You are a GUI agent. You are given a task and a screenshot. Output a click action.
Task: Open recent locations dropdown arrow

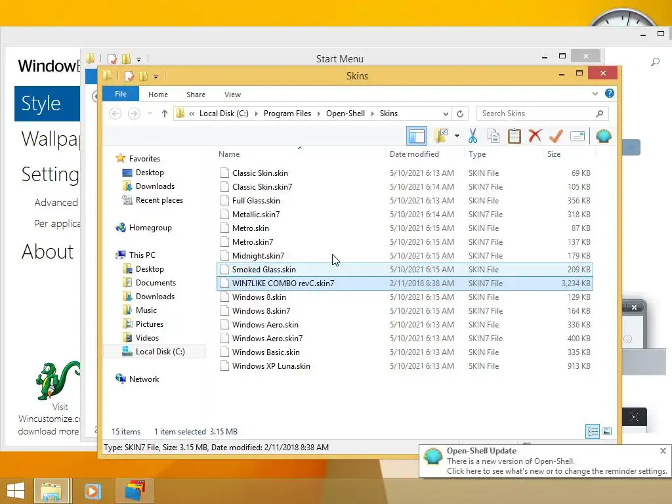click(x=150, y=114)
